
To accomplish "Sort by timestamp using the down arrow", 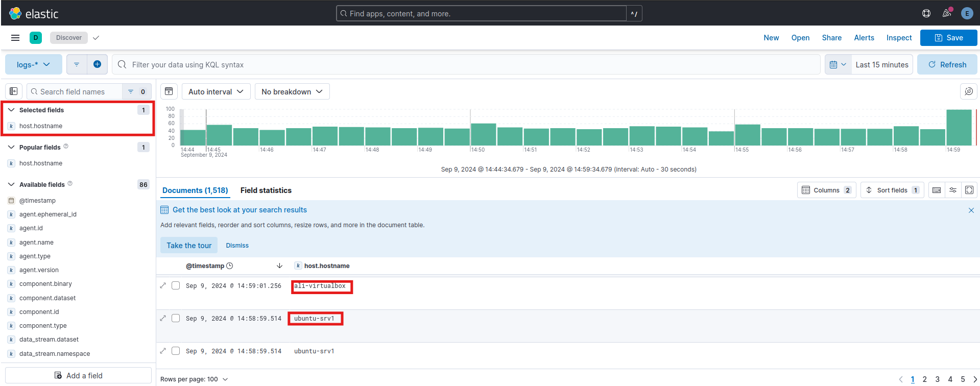I will coord(279,266).
